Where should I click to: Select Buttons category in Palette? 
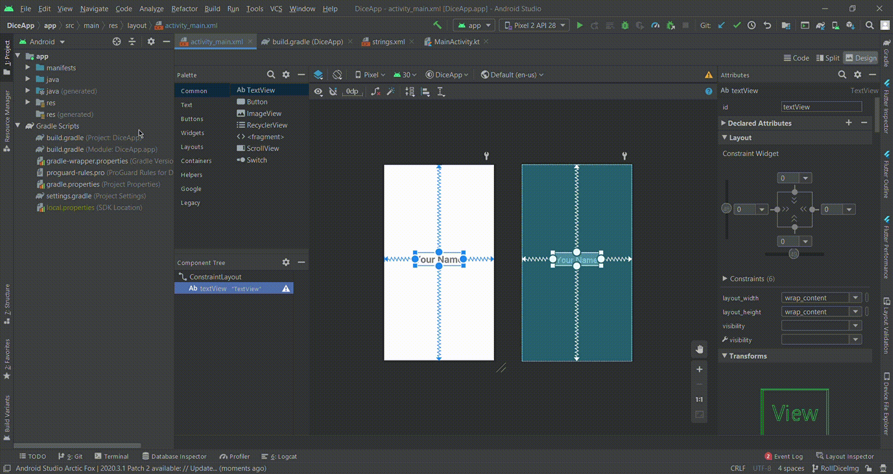point(192,119)
